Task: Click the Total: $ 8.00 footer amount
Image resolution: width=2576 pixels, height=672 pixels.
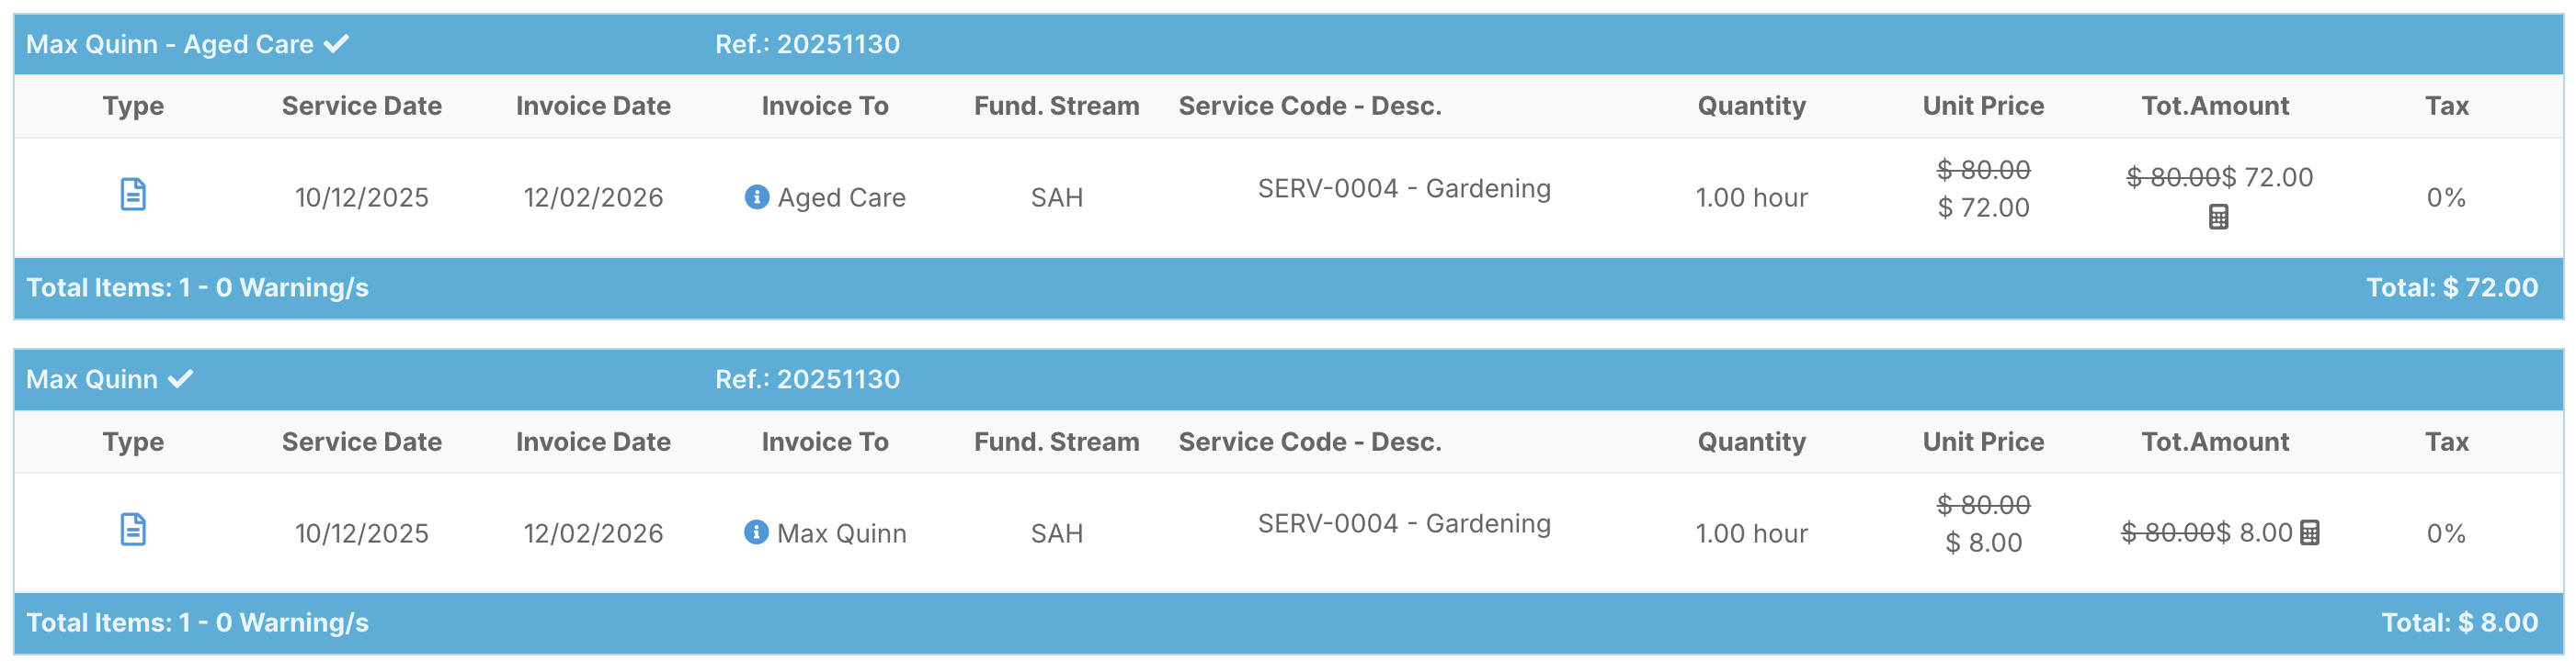Action: [x=2459, y=623]
